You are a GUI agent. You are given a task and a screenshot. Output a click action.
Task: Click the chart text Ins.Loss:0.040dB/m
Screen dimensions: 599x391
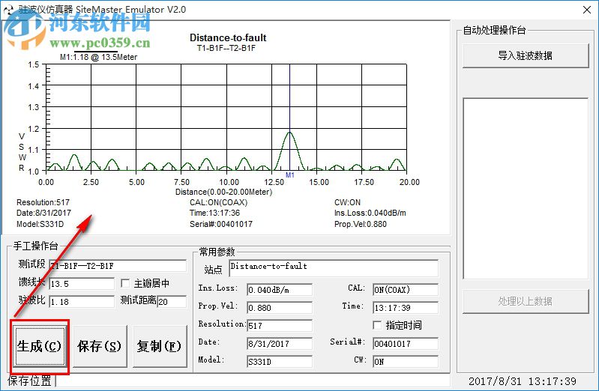pos(370,213)
